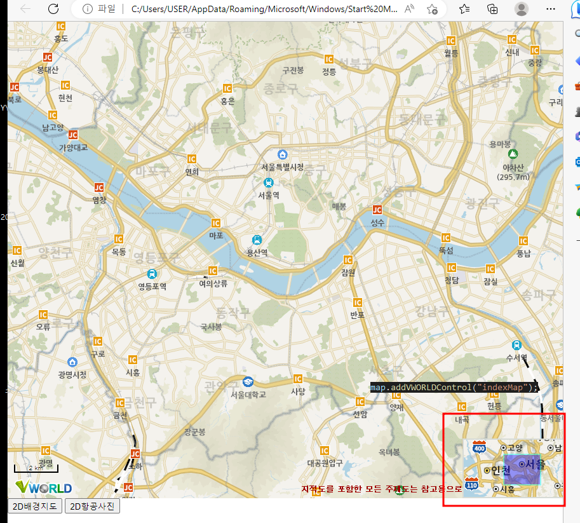Click the 서울역 station icon
The height and width of the screenshot is (523, 580).
click(269, 182)
